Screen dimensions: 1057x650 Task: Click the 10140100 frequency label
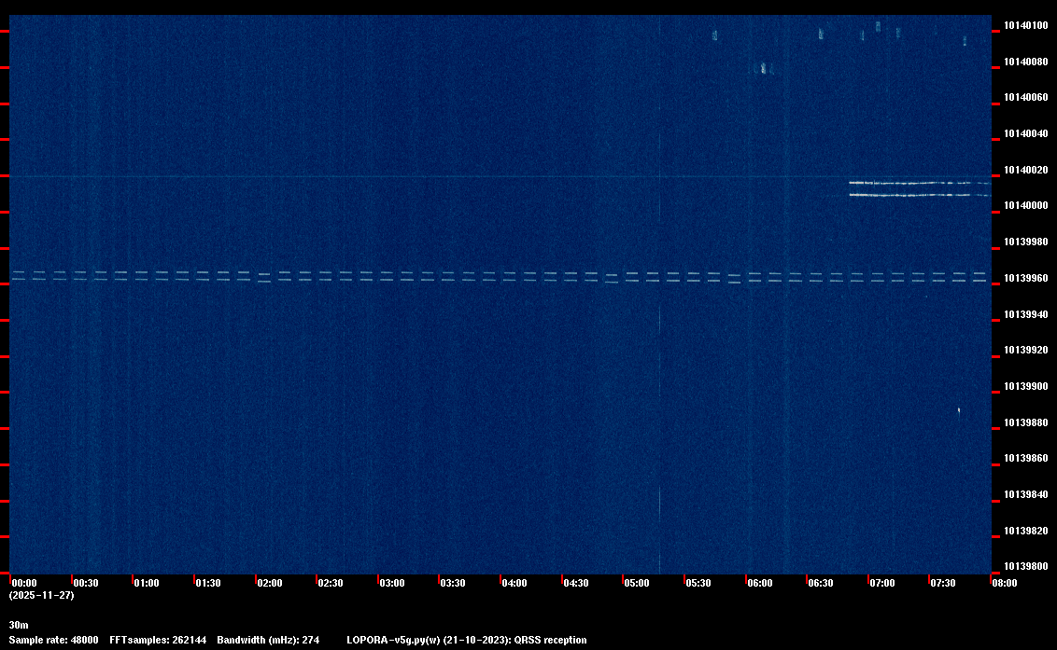tap(1024, 25)
